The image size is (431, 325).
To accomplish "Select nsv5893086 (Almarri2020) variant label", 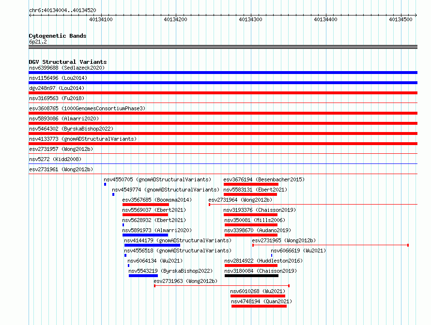I will click(x=64, y=118).
